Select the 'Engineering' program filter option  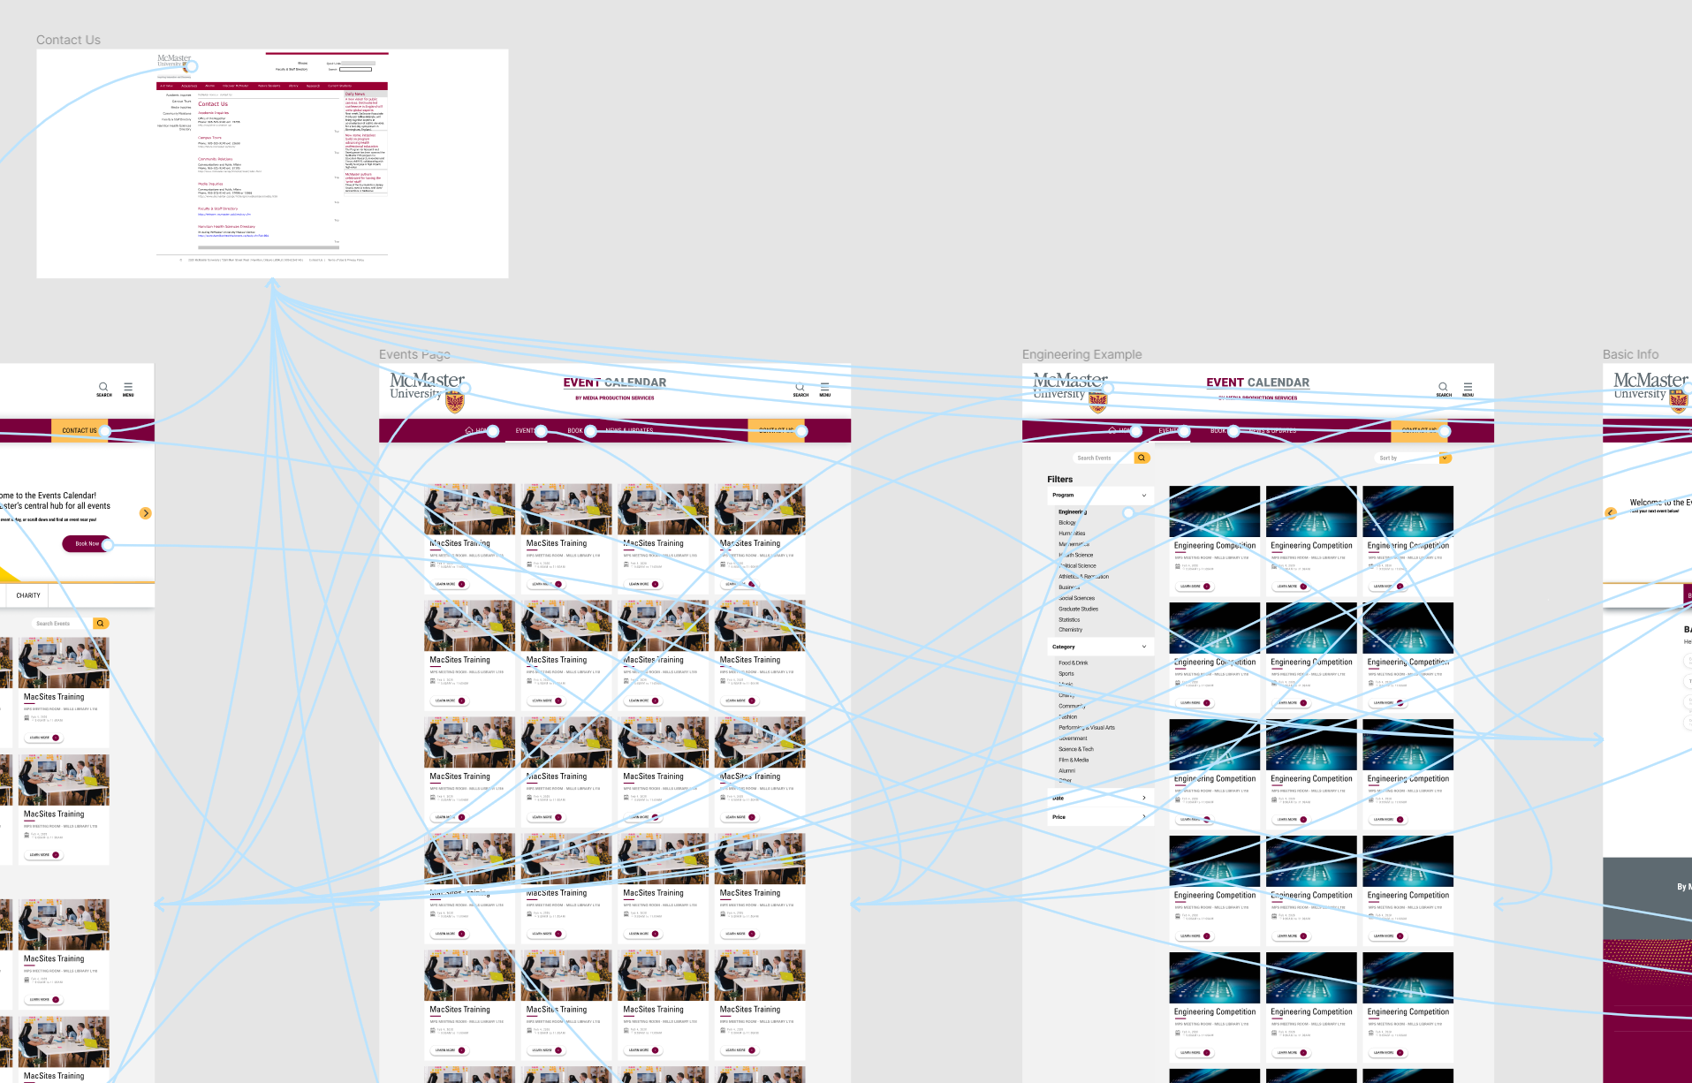(x=1073, y=511)
